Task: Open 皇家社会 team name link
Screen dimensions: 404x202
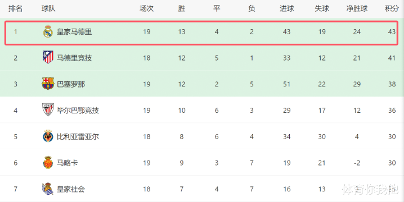Action: click(x=71, y=189)
